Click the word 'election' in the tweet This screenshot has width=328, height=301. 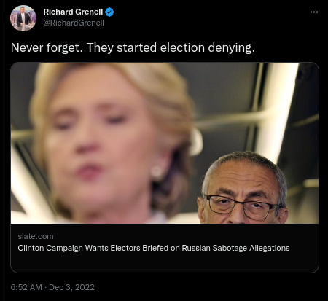click(x=182, y=47)
